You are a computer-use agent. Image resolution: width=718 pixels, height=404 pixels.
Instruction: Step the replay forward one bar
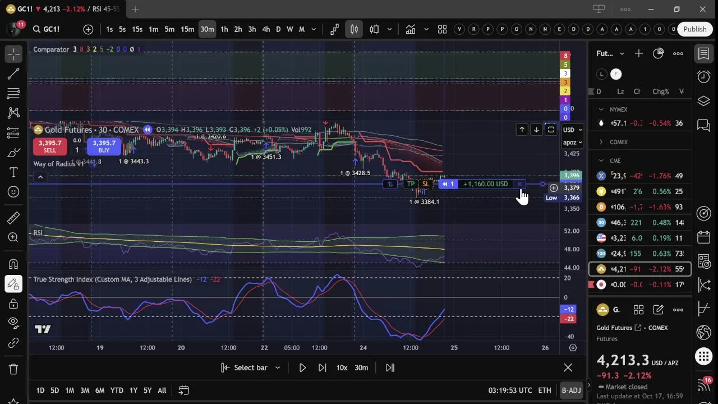322,368
